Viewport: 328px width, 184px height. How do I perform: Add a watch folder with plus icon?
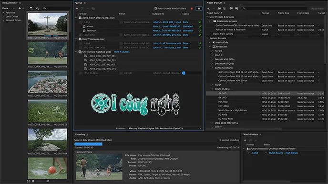pos(245,140)
